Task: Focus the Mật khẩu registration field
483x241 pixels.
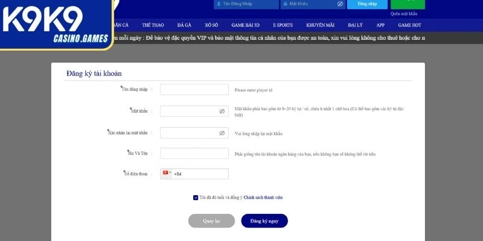Action: (194, 111)
